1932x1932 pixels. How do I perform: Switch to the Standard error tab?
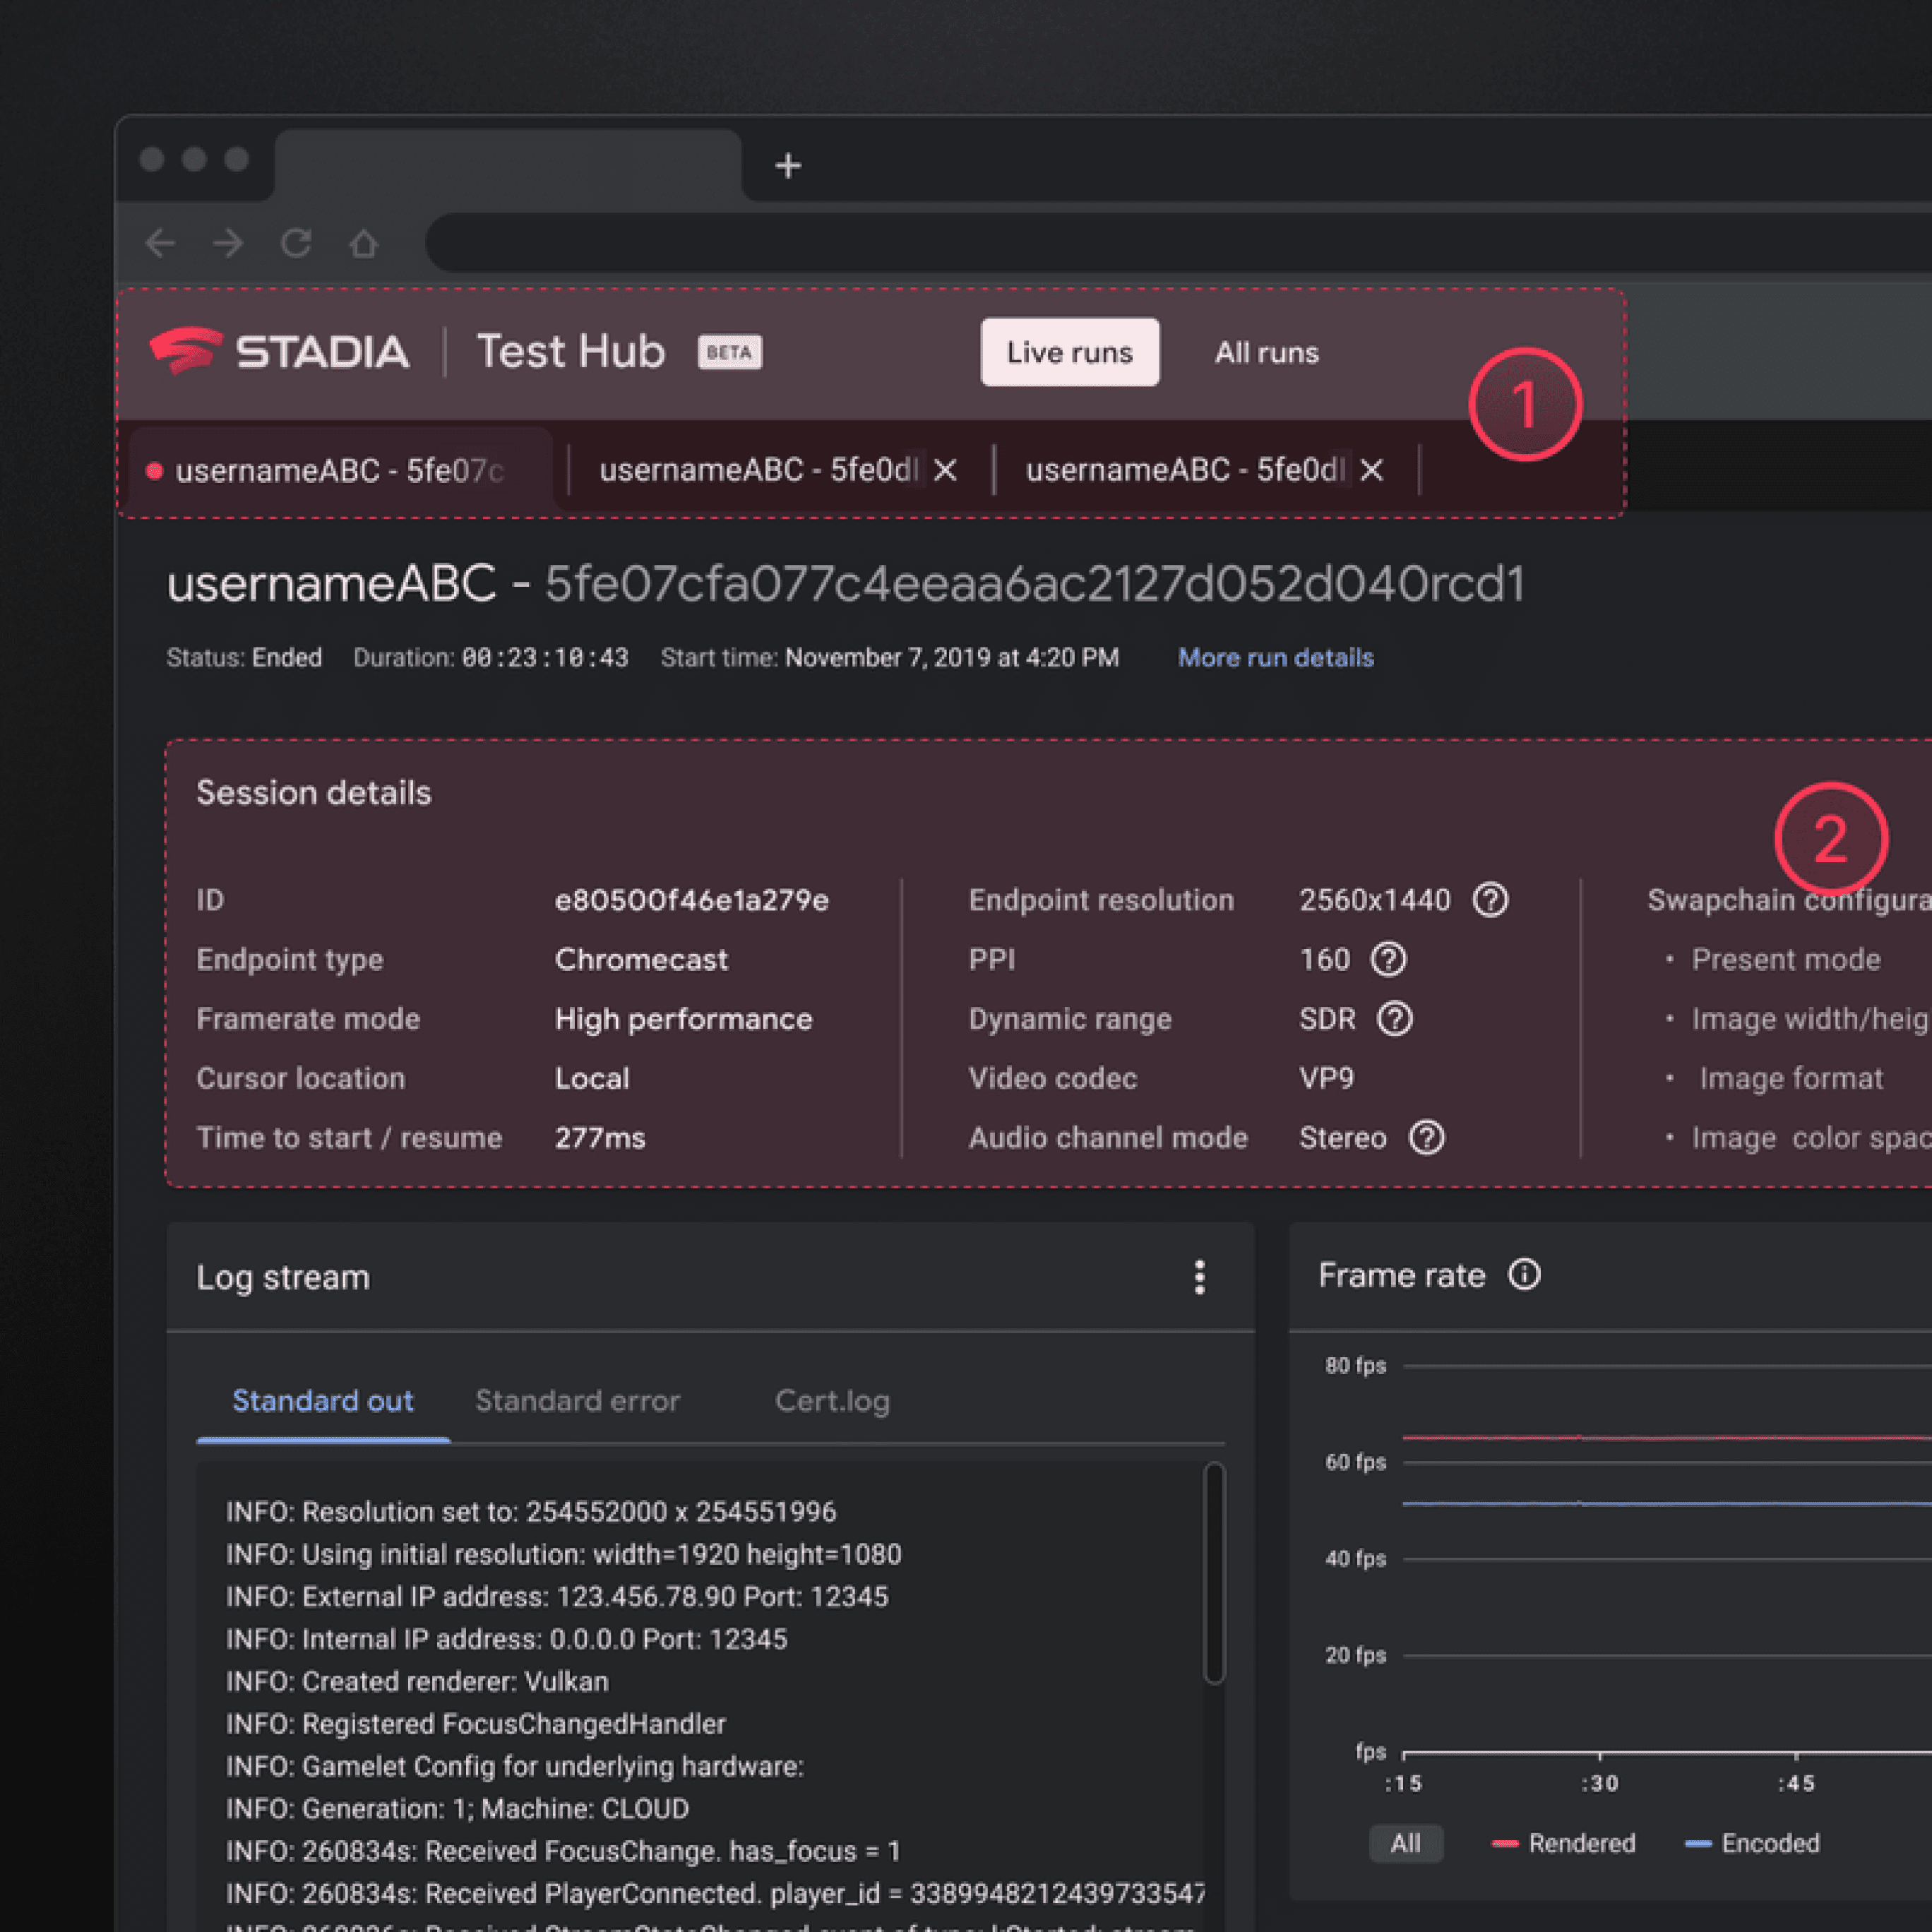click(x=577, y=1401)
